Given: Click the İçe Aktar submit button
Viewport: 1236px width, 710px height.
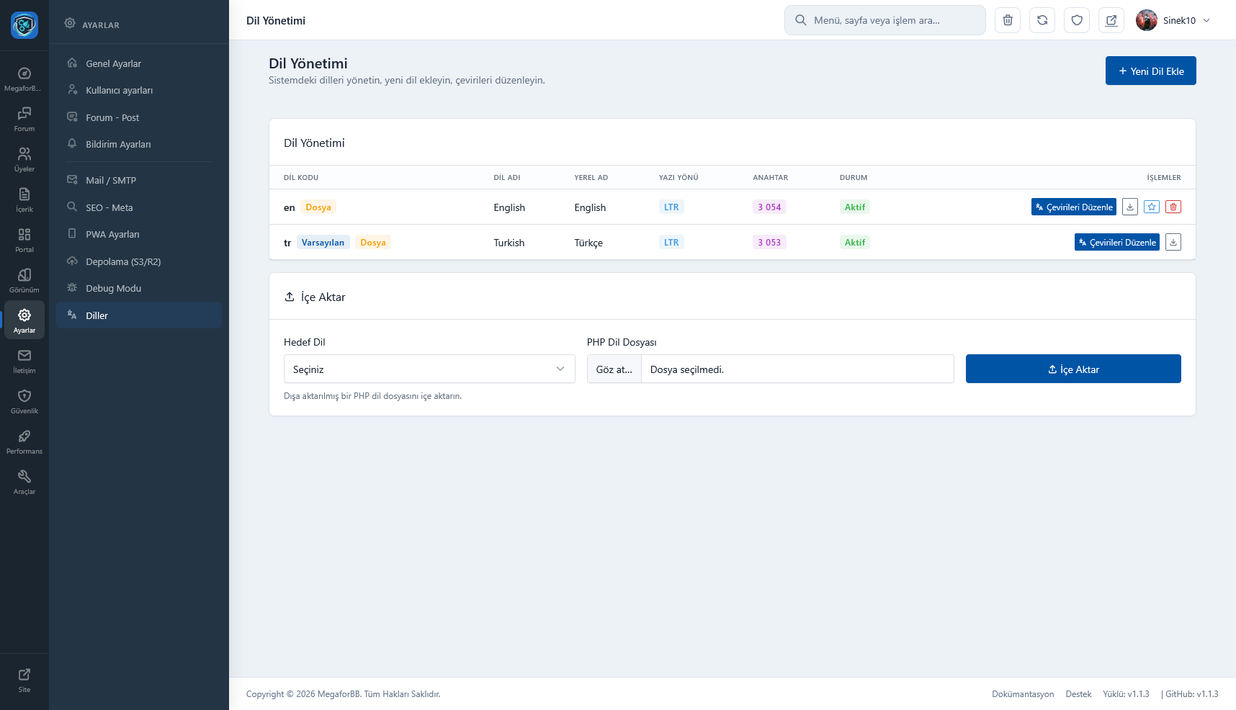Looking at the screenshot, I should point(1072,369).
